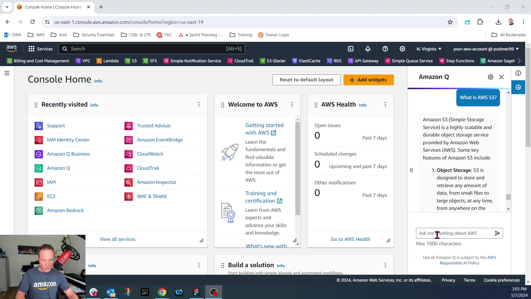
Task: Click the WAF & Shield icon
Action: click(129, 196)
